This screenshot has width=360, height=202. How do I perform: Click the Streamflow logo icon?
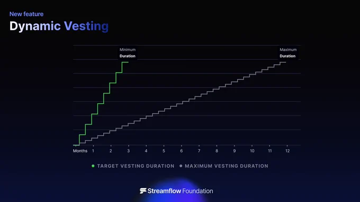coord(143,191)
